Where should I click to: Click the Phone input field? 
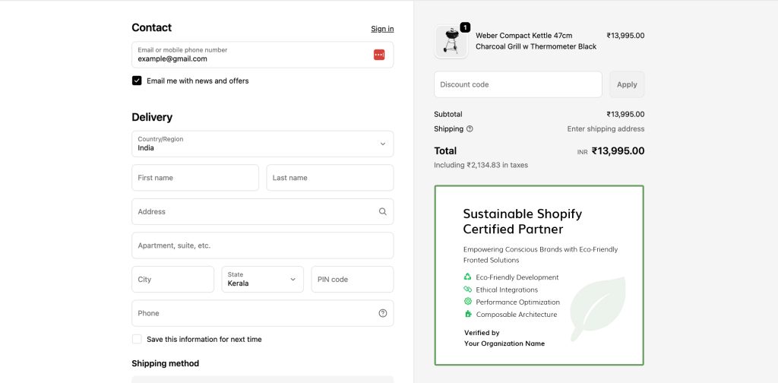262,313
